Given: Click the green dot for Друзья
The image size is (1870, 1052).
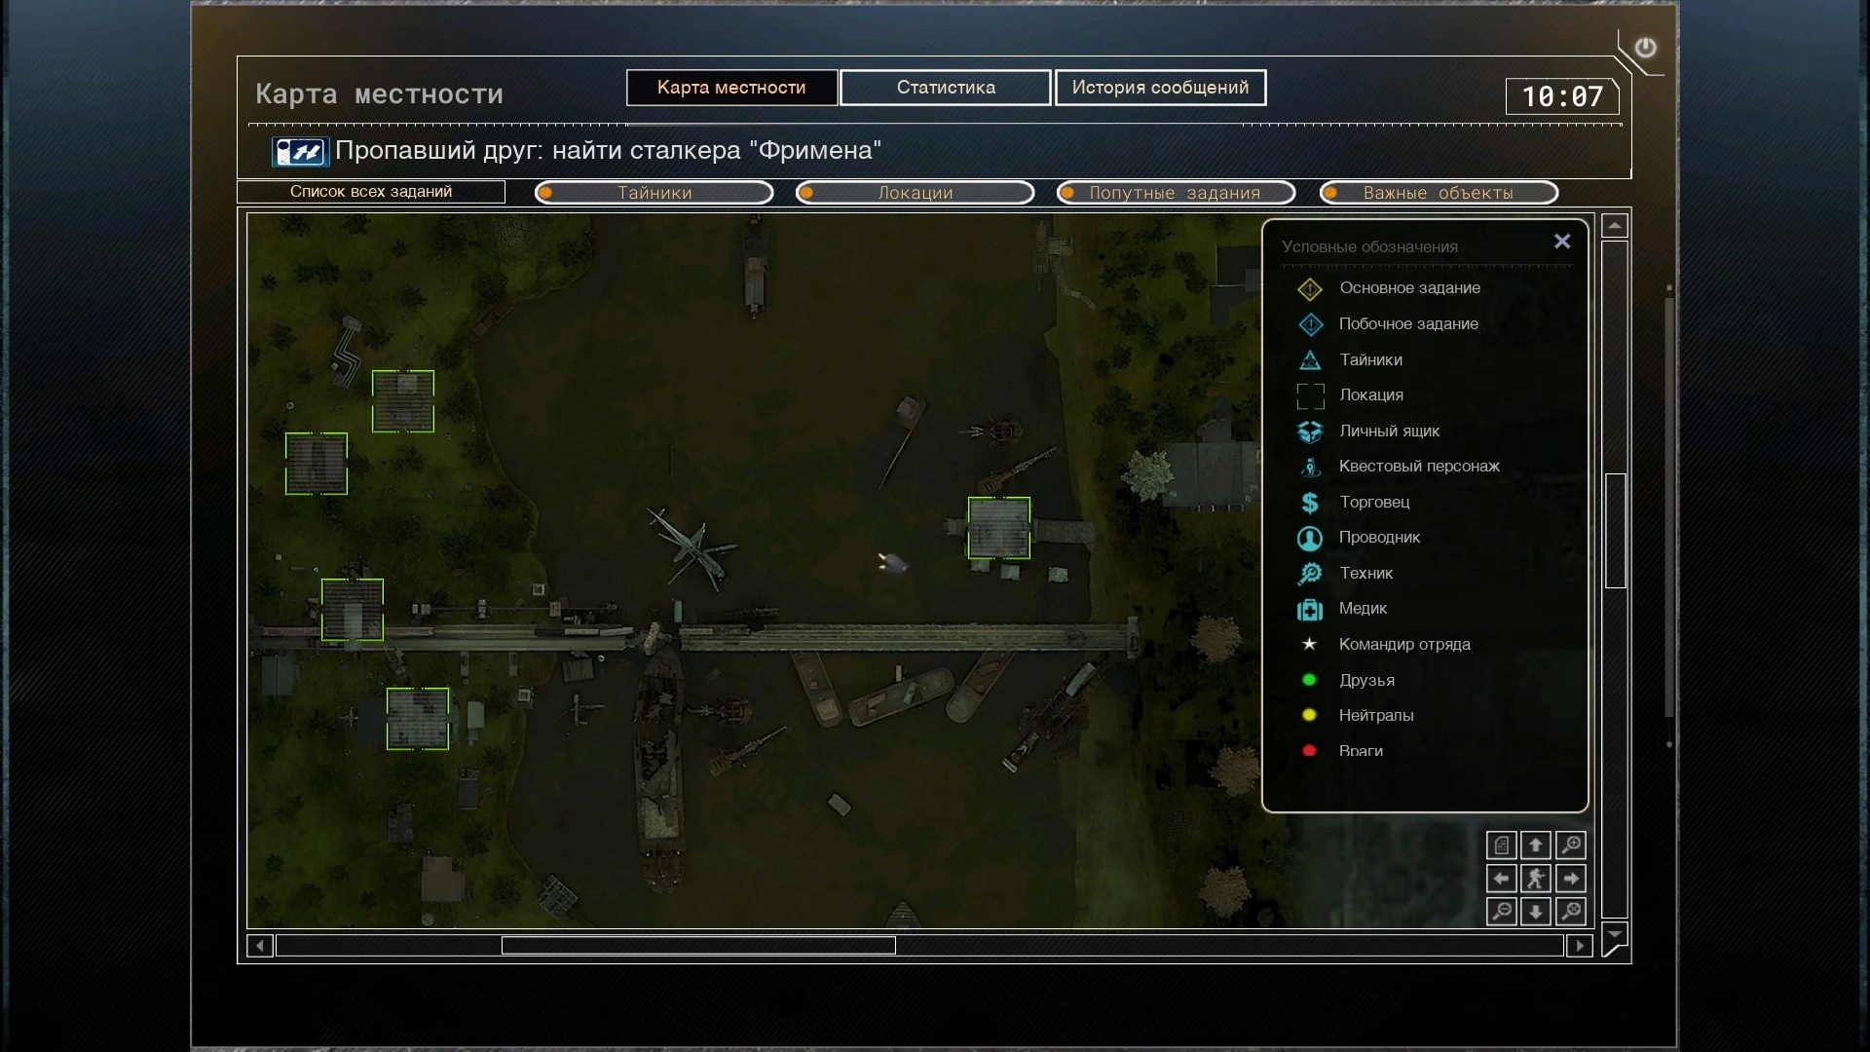Looking at the screenshot, I should [x=1309, y=680].
